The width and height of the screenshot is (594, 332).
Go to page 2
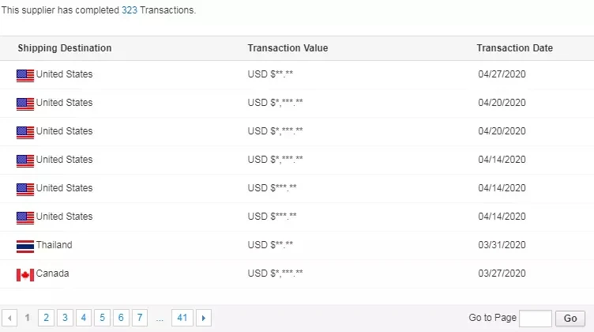pyautogui.click(x=47, y=318)
